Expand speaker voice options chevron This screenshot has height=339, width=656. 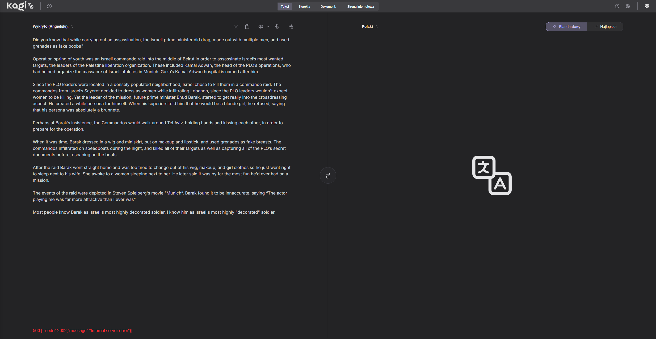[268, 27]
